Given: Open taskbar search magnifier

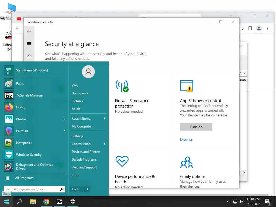Looking at the screenshot, I should [19, 202].
